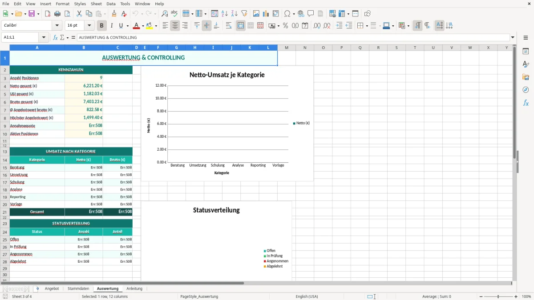Open the Data menu
Screen dimensions: 534x300
(111, 4)
